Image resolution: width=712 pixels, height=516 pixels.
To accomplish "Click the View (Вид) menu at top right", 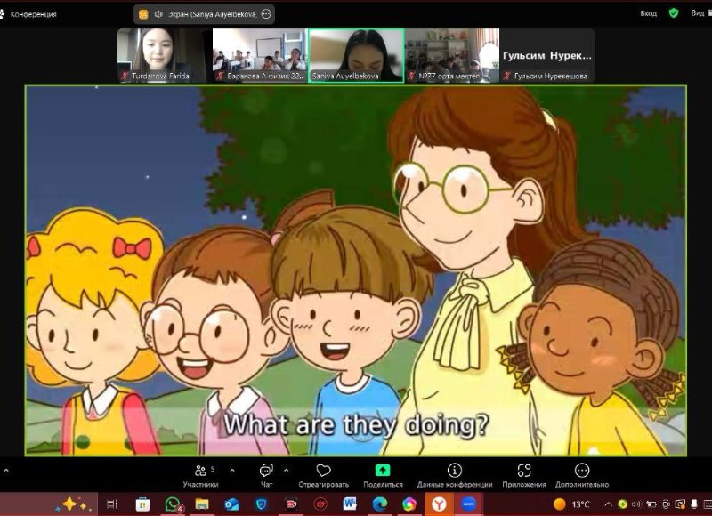I will click(698, 13).
